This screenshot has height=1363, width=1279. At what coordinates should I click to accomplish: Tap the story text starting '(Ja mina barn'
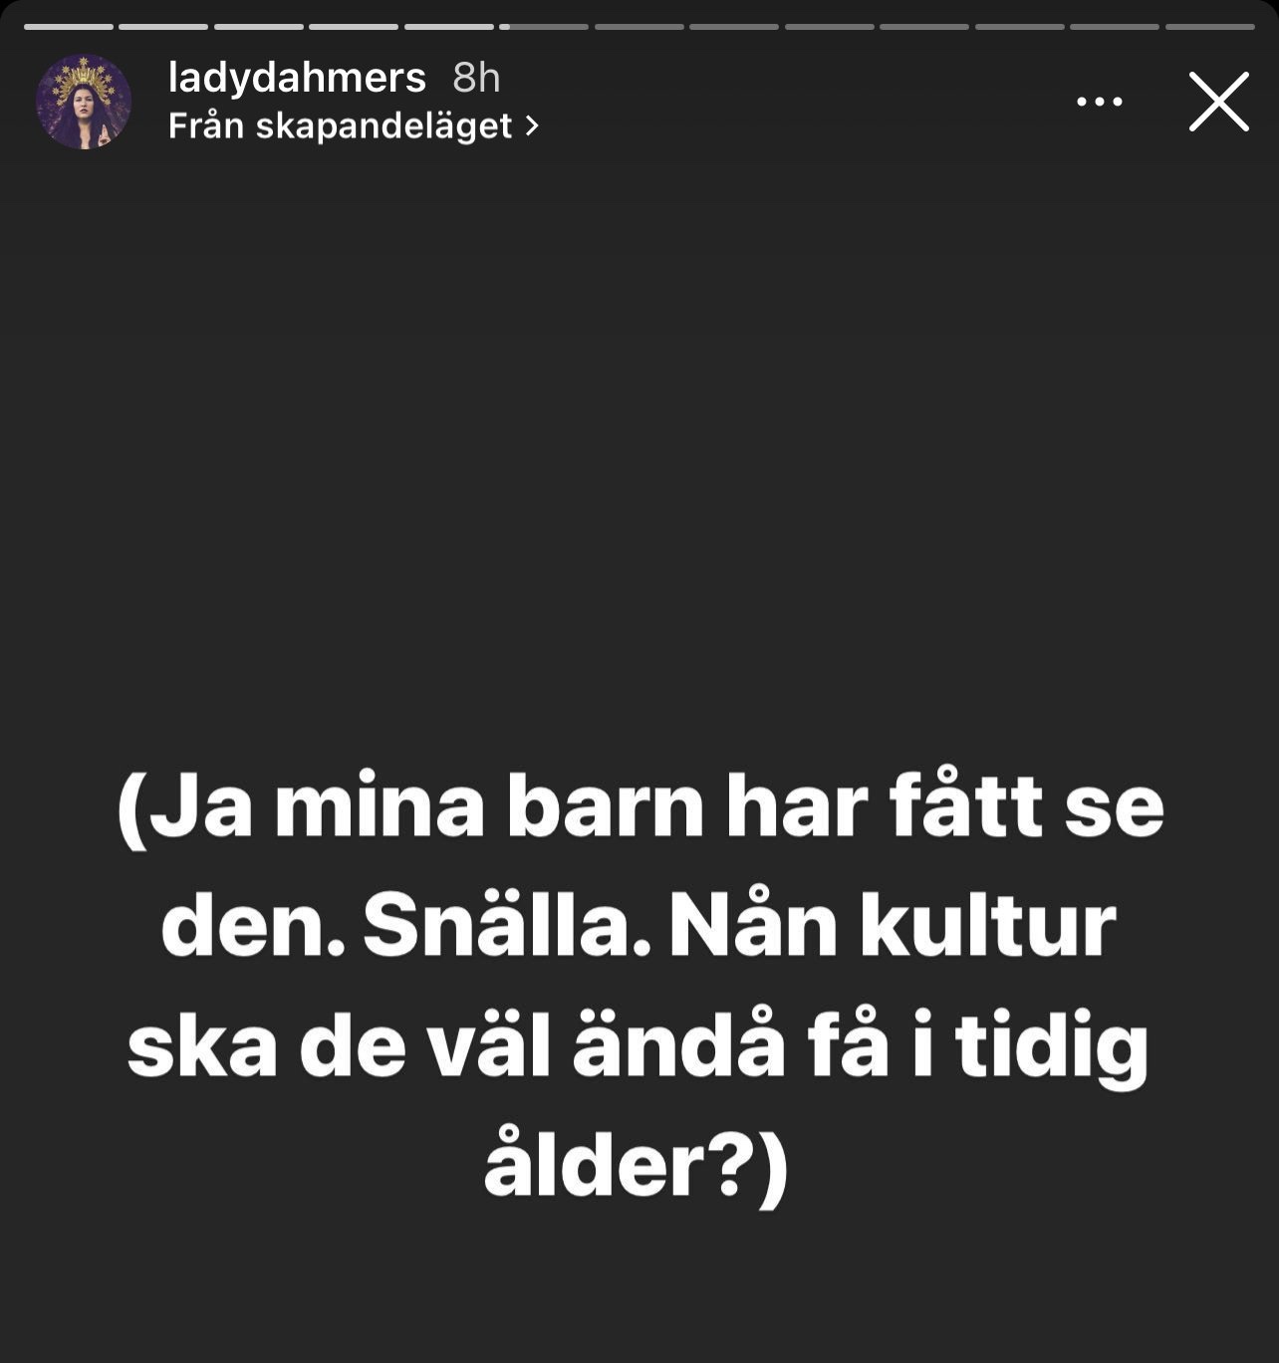[639, 988]
